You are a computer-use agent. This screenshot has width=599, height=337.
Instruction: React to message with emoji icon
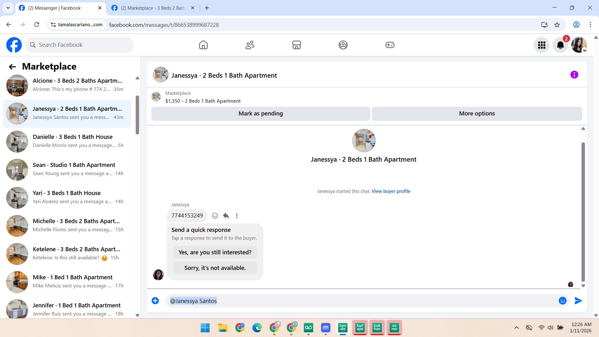tap(215, 216)
